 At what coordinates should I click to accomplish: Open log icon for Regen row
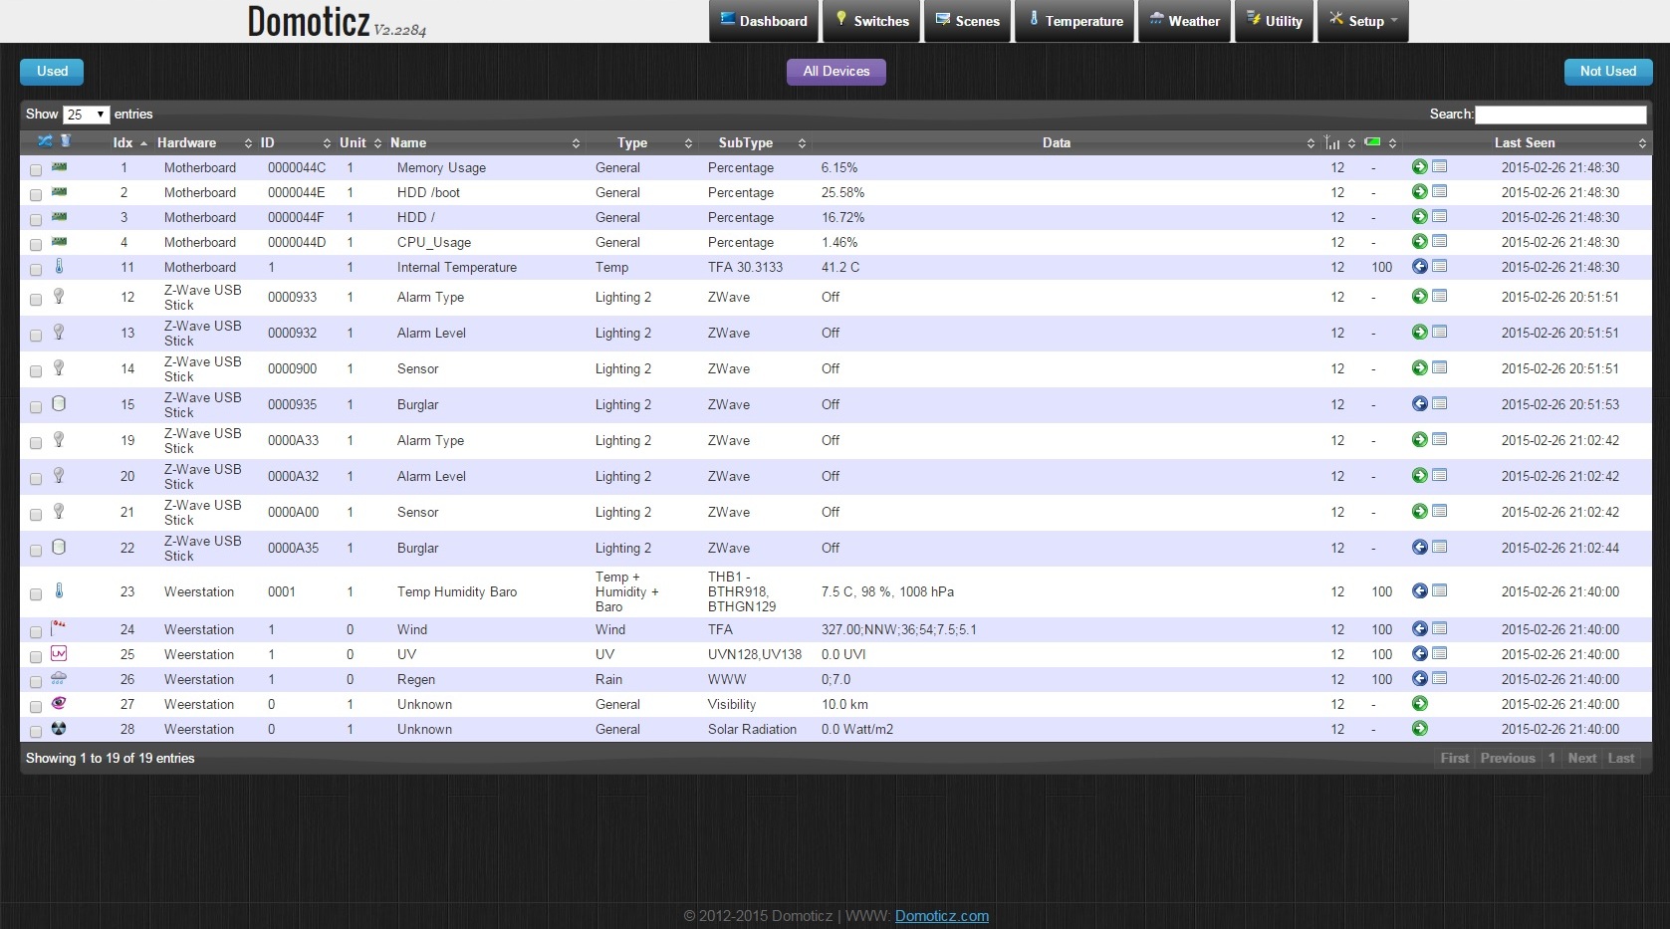[1440, 679]
